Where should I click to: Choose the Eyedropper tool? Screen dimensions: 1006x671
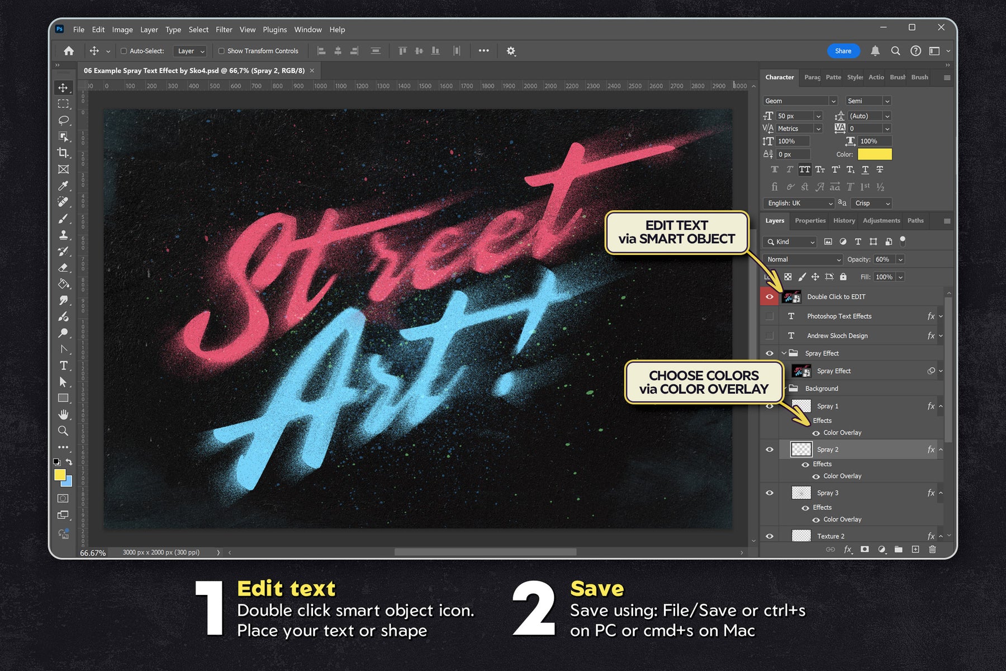63,186
